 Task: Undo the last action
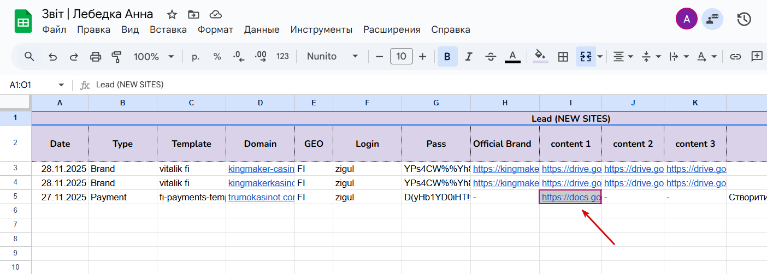click(53, 56)
